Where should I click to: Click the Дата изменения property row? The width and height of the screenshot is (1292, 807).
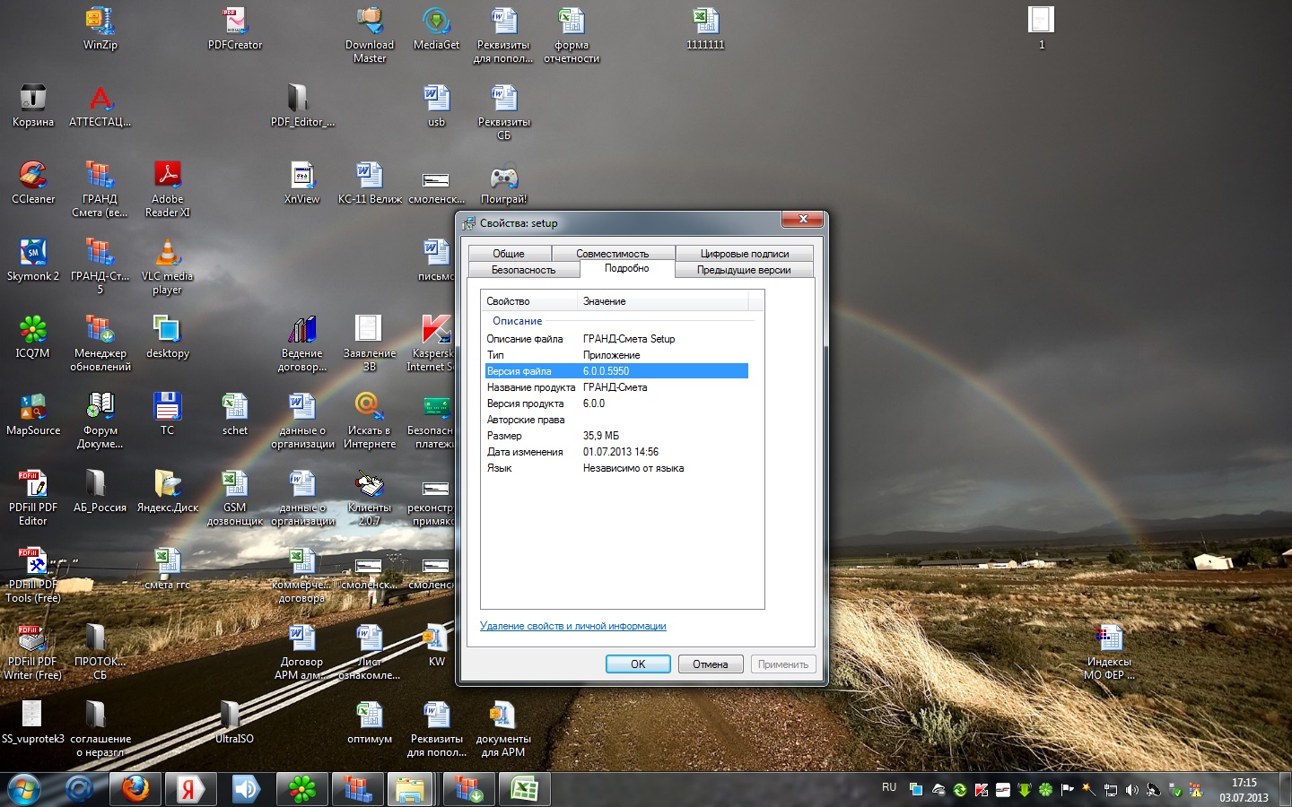615,452
